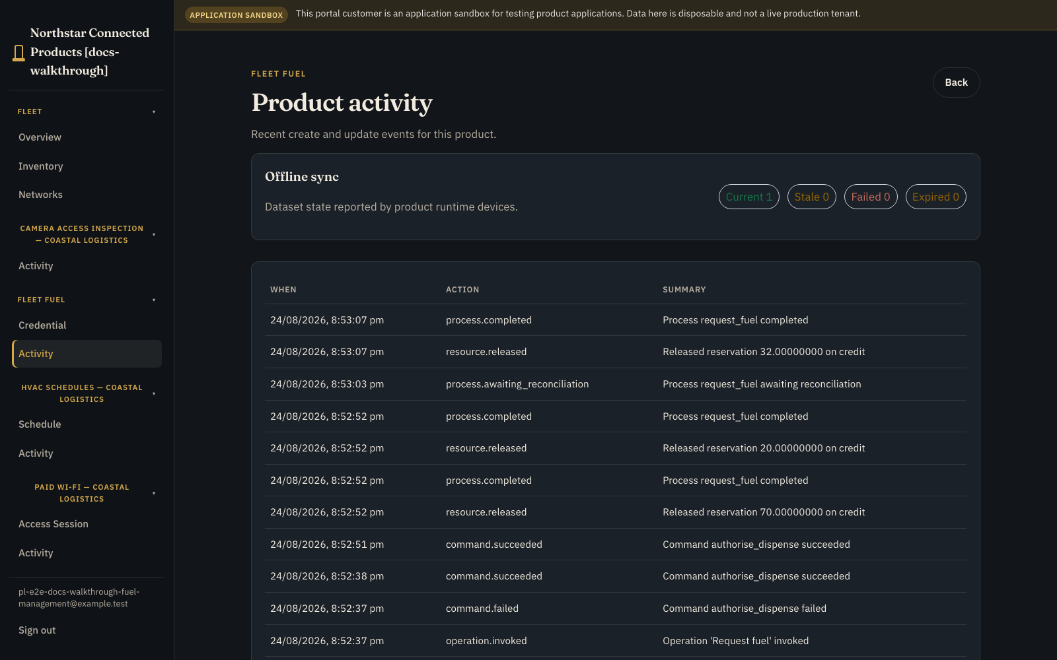Click 'process.awaiting_reconciliation' action cell
The image size is (1057, 660).
517,384
